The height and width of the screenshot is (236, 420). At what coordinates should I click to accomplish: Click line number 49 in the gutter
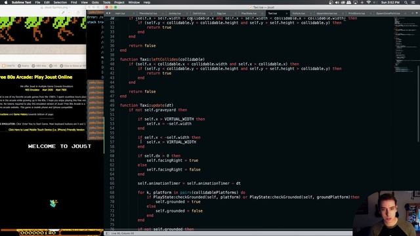pos(112,105)
